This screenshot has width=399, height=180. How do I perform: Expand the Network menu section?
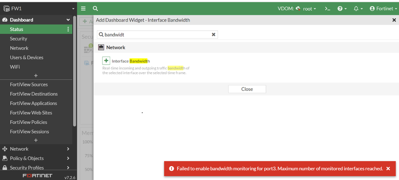[x=36, y=149]
